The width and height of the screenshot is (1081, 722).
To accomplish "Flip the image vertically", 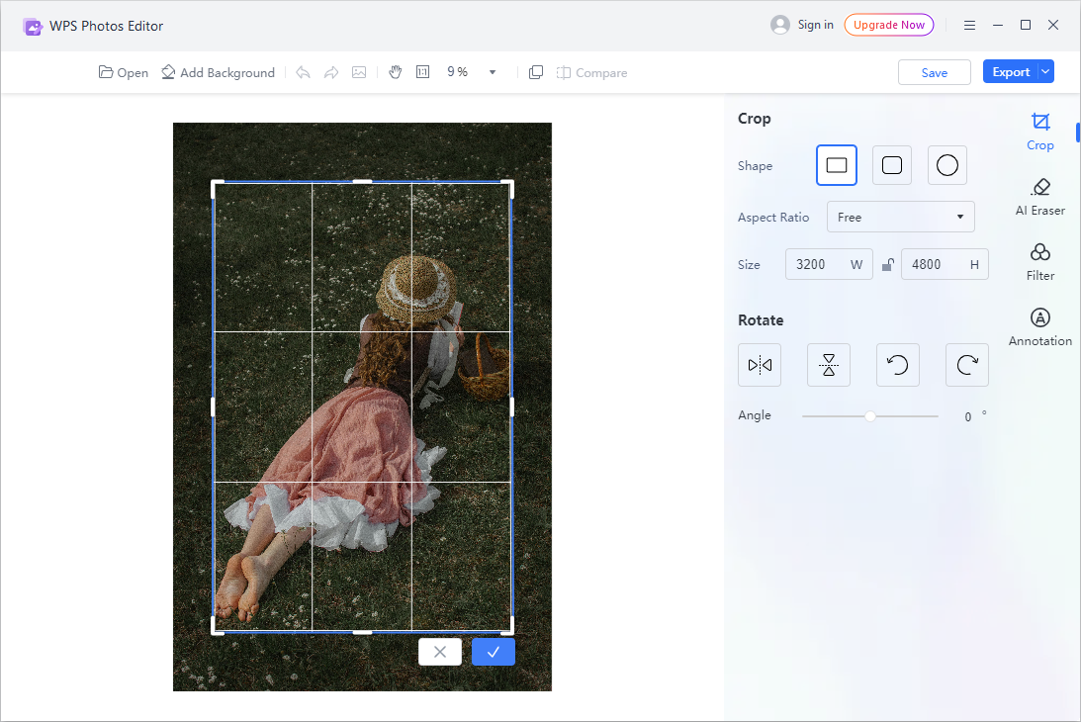I will tap(829, 365).
